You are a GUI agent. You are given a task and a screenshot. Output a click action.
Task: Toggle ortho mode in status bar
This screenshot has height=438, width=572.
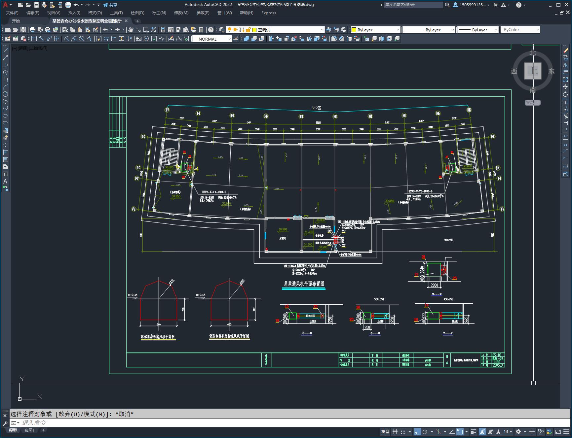click(417, 431)
